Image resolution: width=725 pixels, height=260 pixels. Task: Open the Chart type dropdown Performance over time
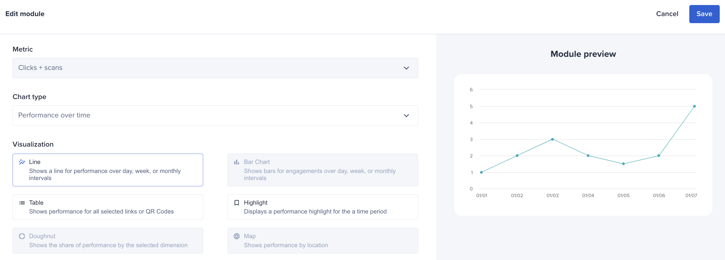pos(215,116)
